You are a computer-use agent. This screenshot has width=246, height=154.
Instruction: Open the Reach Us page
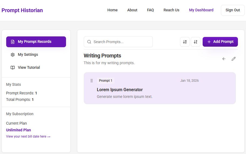point(171,10)
